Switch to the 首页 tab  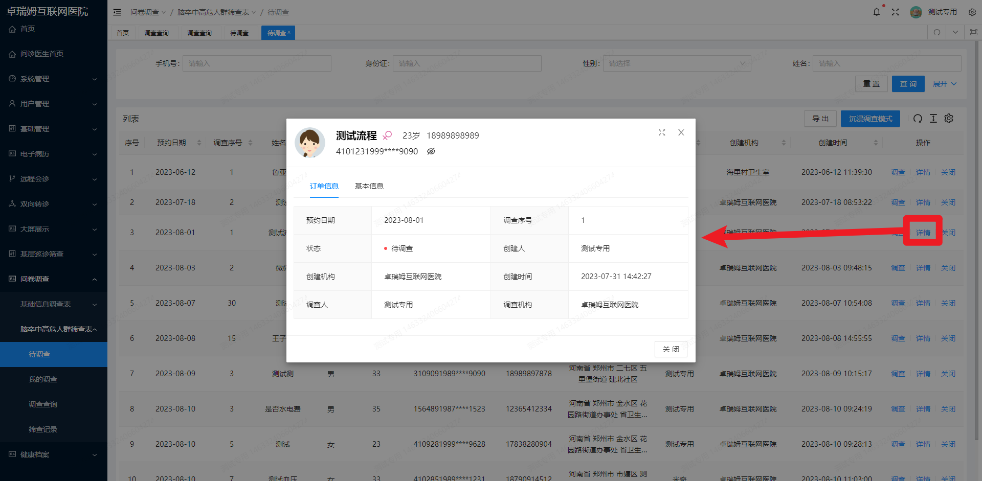[123, 32]
